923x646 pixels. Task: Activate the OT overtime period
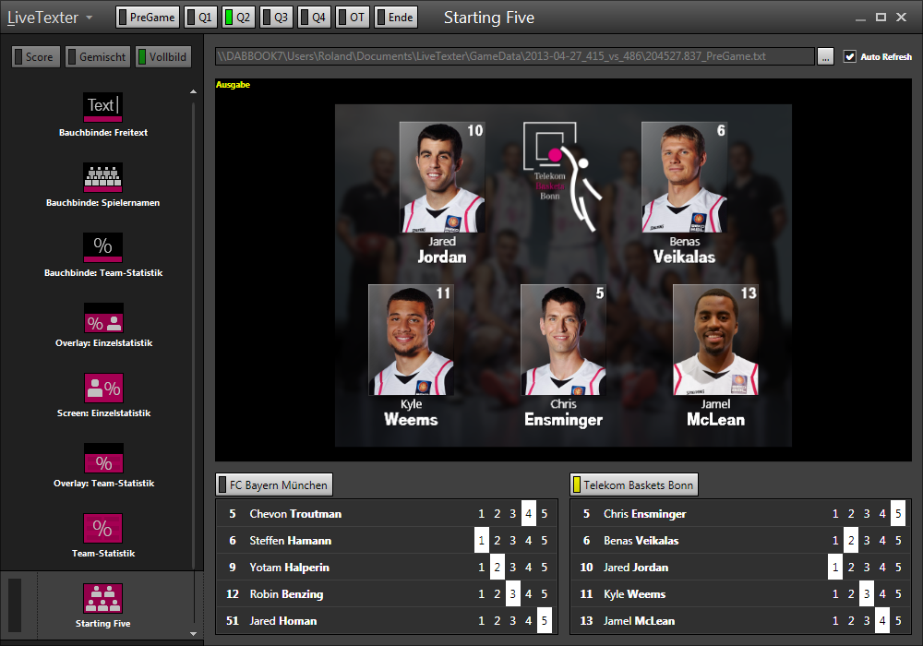[352, 17]
